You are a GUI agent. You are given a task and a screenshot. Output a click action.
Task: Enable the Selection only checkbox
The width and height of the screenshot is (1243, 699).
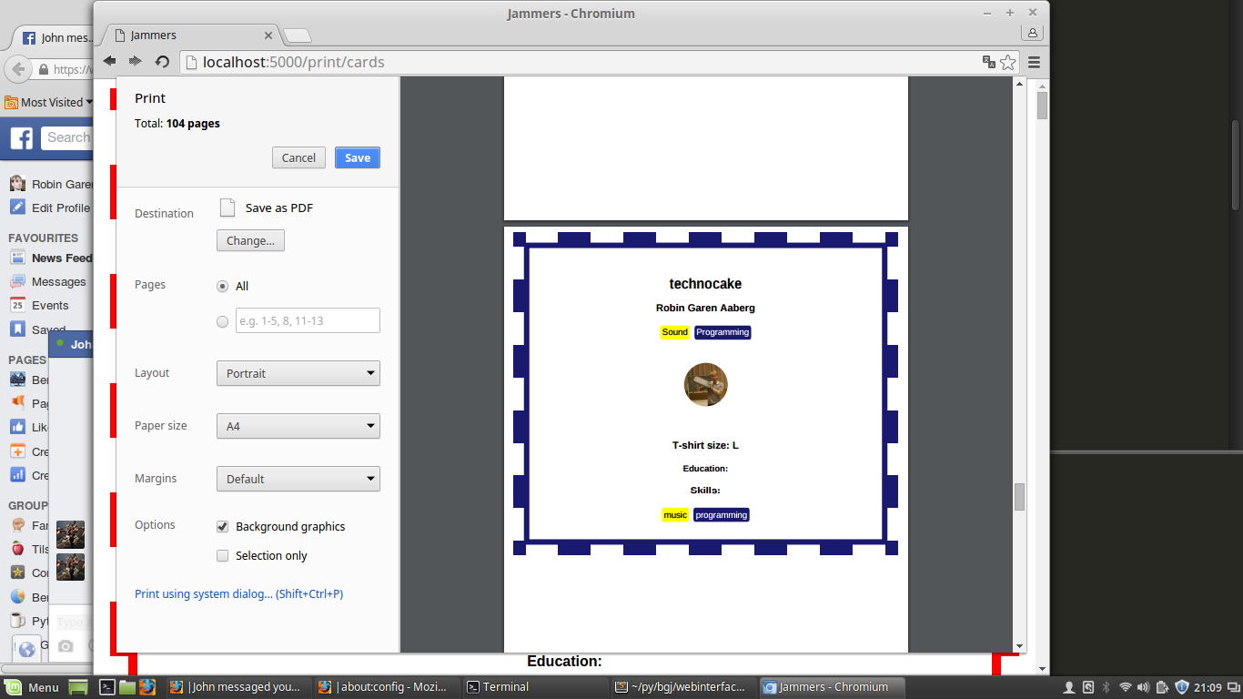pos(222,555)
